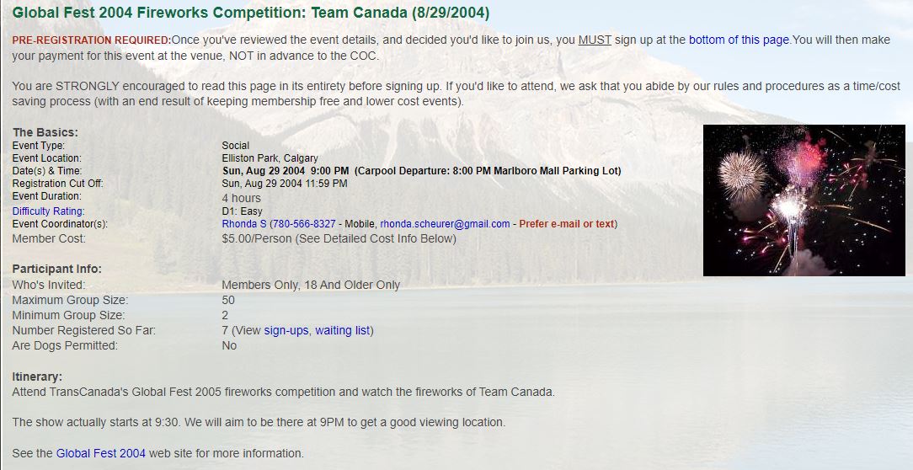Screen dimensions: 913x470
Task: Click the 'Itinerary:' section heading
Action: click(x=37, y=377)
